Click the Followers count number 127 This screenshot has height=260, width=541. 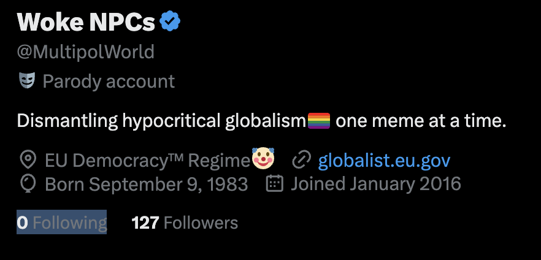[x=145, y=223]
